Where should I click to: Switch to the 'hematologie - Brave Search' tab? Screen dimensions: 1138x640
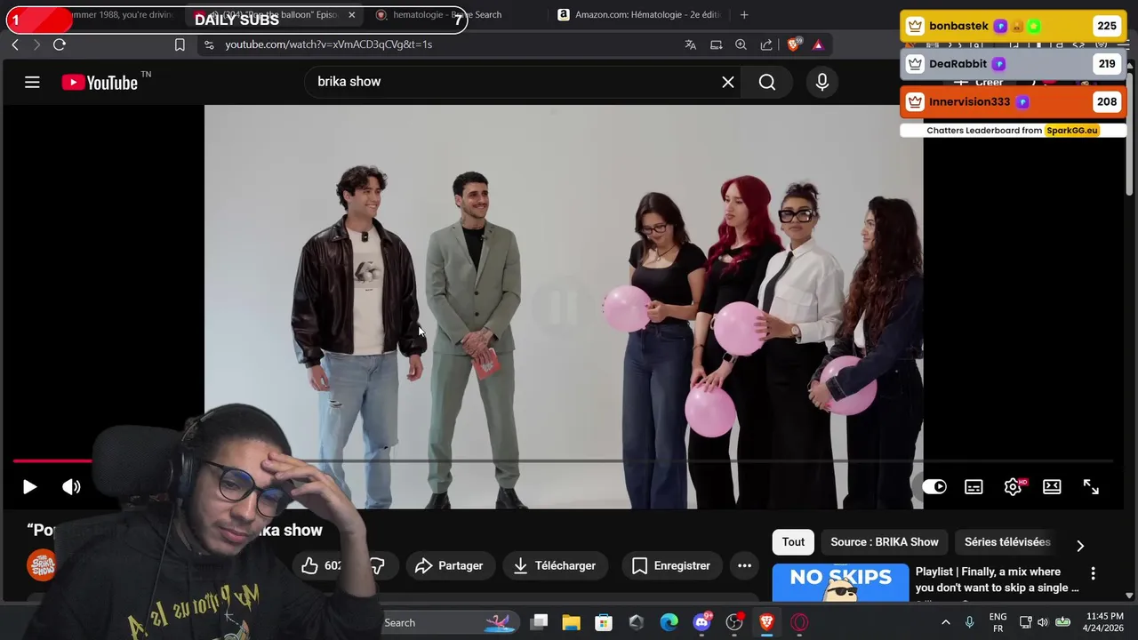(x=447, y=15)
